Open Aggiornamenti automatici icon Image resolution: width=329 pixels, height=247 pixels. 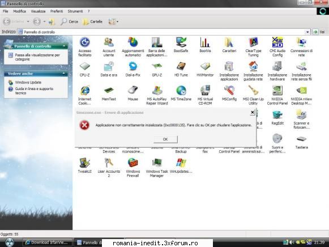[133, 47]
